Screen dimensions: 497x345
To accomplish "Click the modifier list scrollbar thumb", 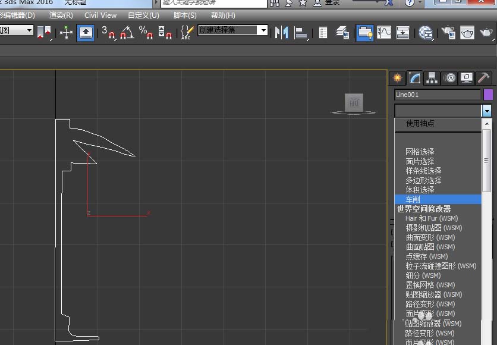I will pos(486,161).
